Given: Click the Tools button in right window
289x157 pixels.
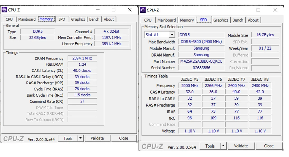Looking at the screenshot, I should point(211,146).
